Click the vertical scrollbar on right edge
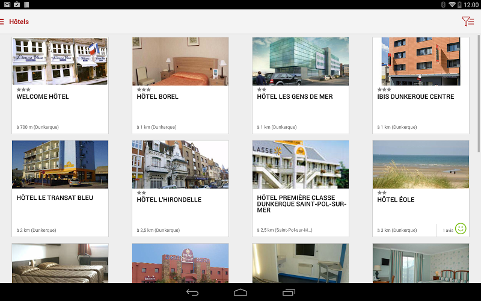Screen dimensions: 481x301 479,94
